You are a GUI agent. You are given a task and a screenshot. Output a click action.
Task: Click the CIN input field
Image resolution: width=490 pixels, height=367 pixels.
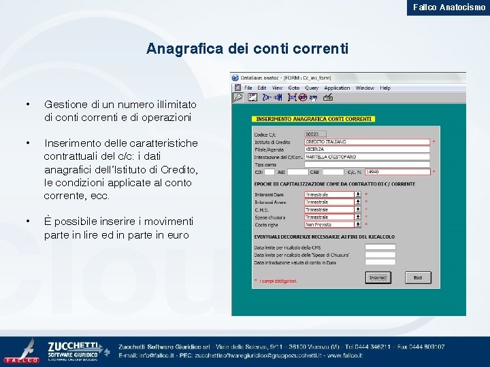tap(269, 172)
